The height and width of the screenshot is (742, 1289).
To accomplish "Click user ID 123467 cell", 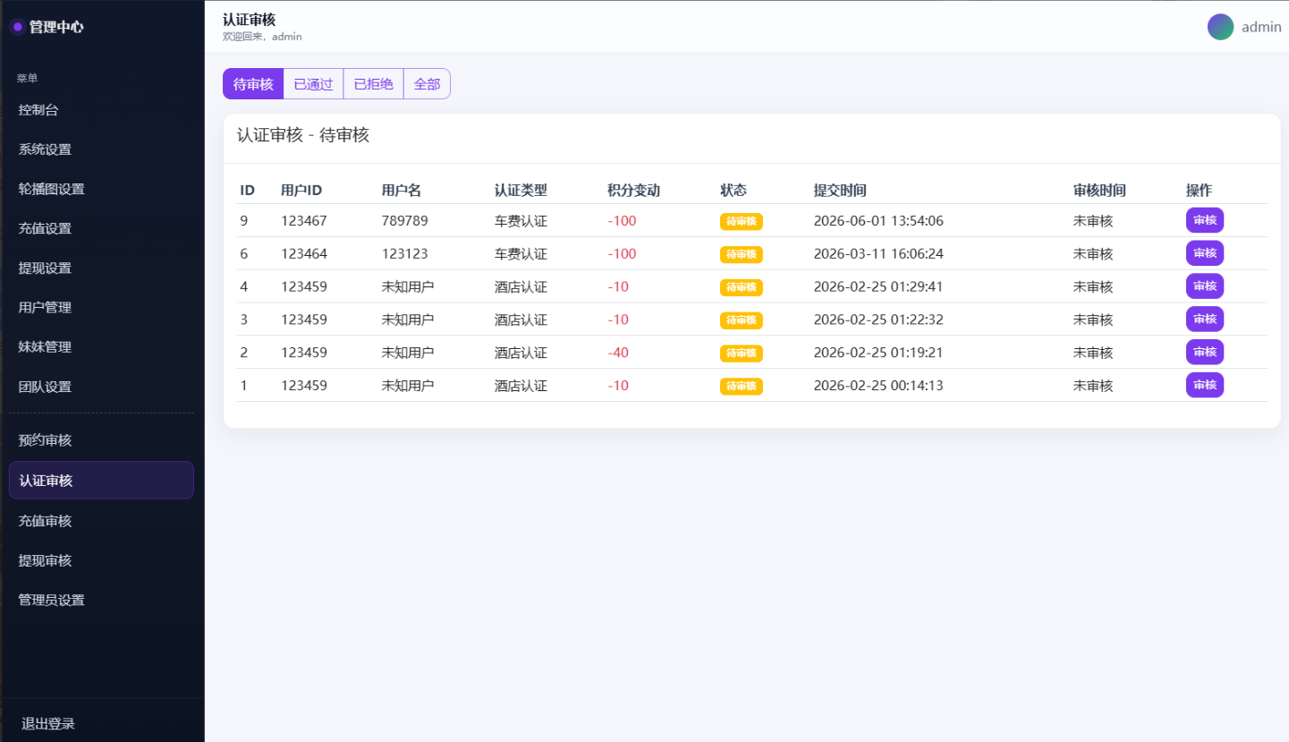I will (304, 221).
